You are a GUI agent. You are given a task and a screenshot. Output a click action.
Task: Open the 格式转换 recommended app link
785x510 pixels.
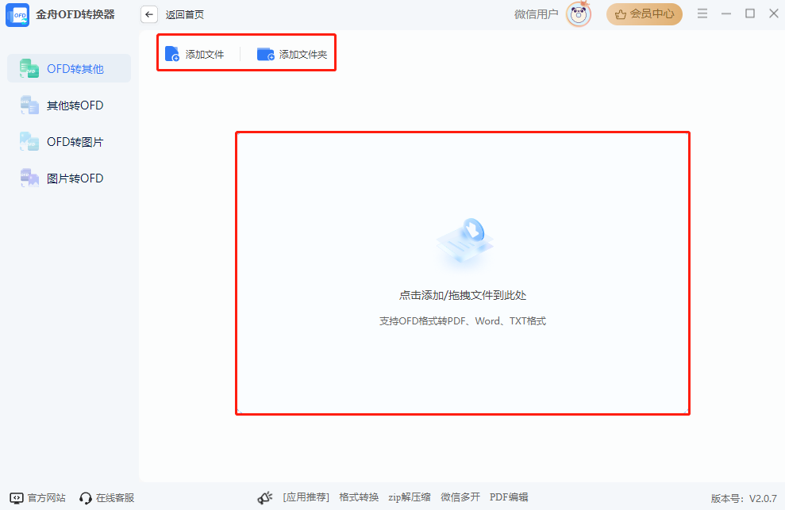[x=359, y=497]
